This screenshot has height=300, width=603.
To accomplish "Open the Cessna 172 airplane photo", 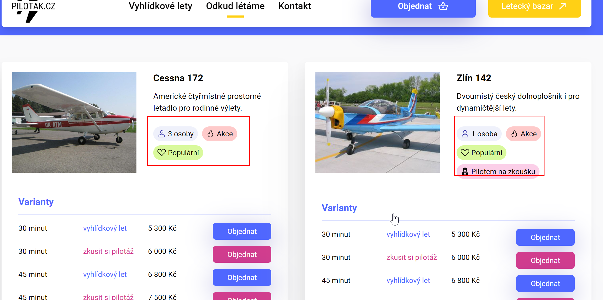I will [74, 122].
